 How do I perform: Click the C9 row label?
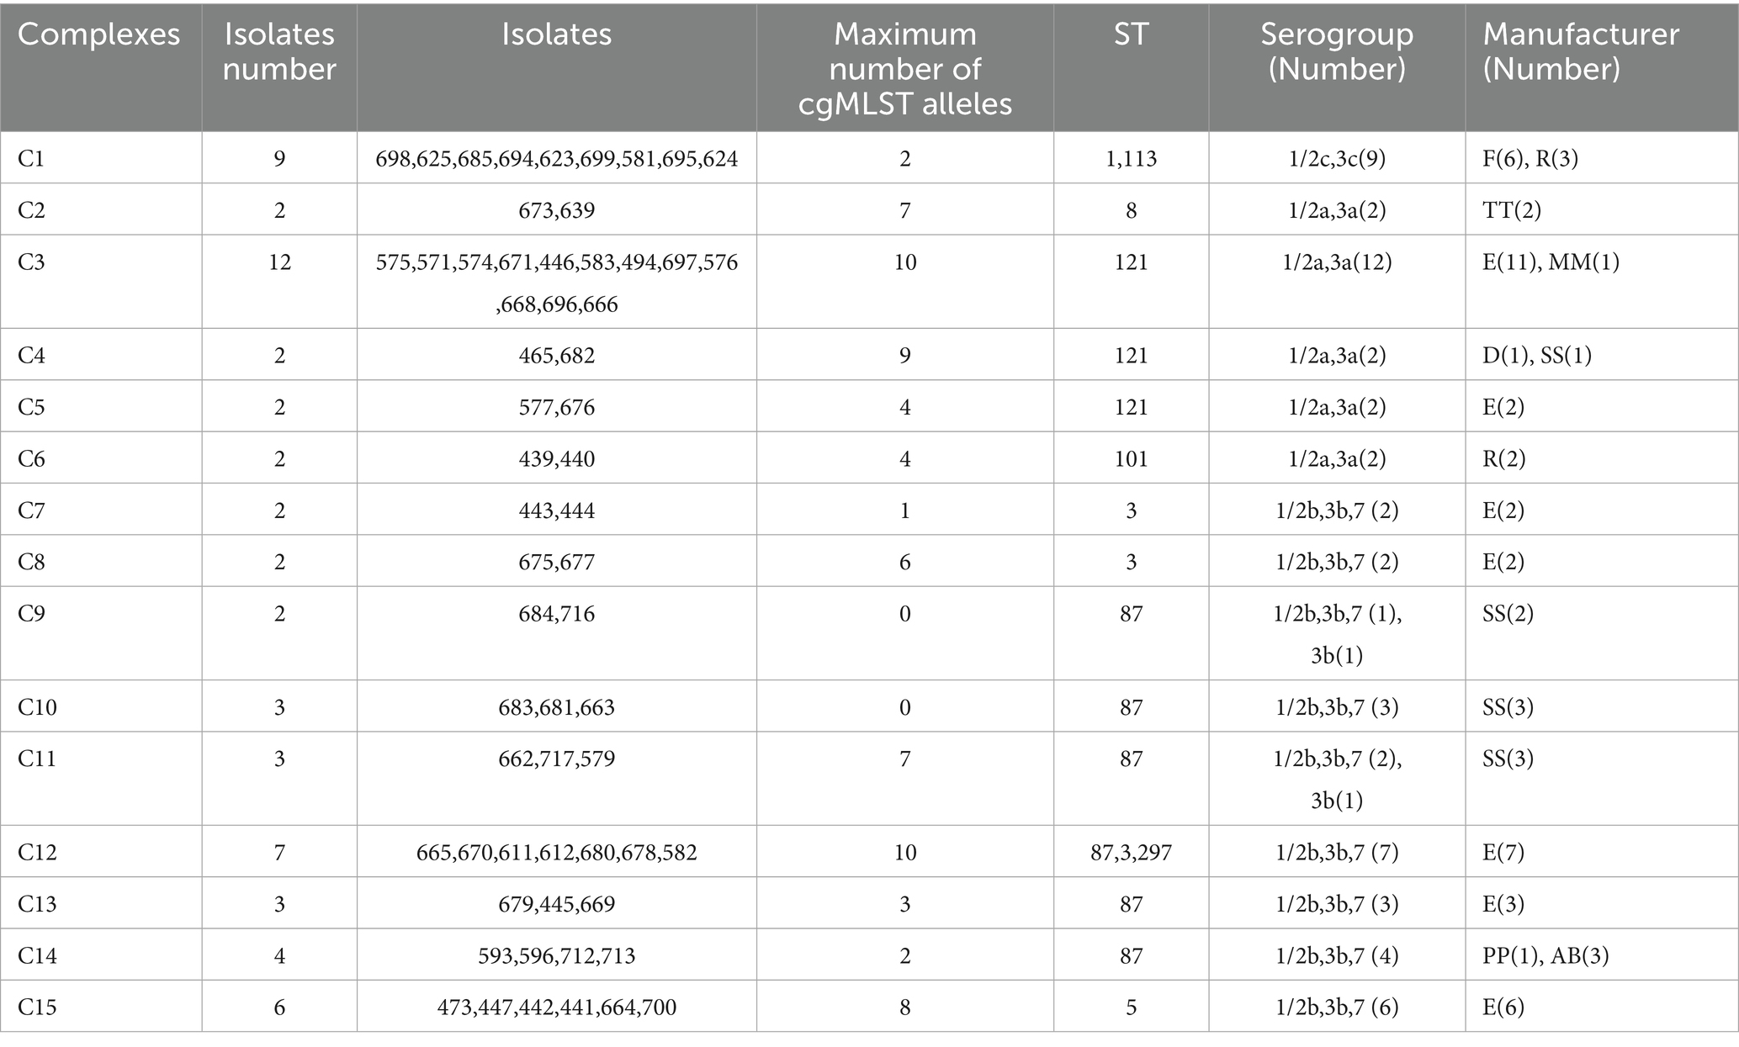point(31,614)
